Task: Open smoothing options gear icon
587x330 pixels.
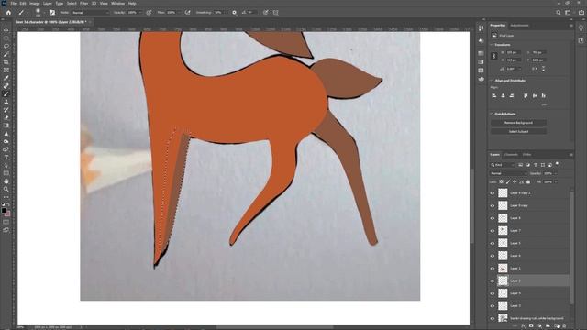Action: coord(235,12)
